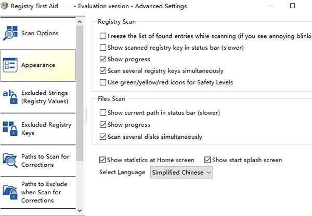Screen dimensions: 312x216
Task: Uncheck Show start splash screen
Action: [207, 160]
